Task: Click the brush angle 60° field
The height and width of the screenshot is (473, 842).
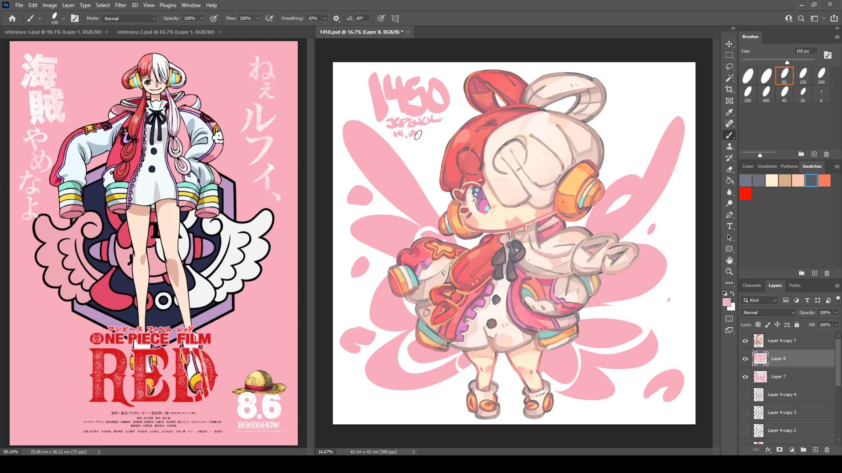Action: point(362,18)
